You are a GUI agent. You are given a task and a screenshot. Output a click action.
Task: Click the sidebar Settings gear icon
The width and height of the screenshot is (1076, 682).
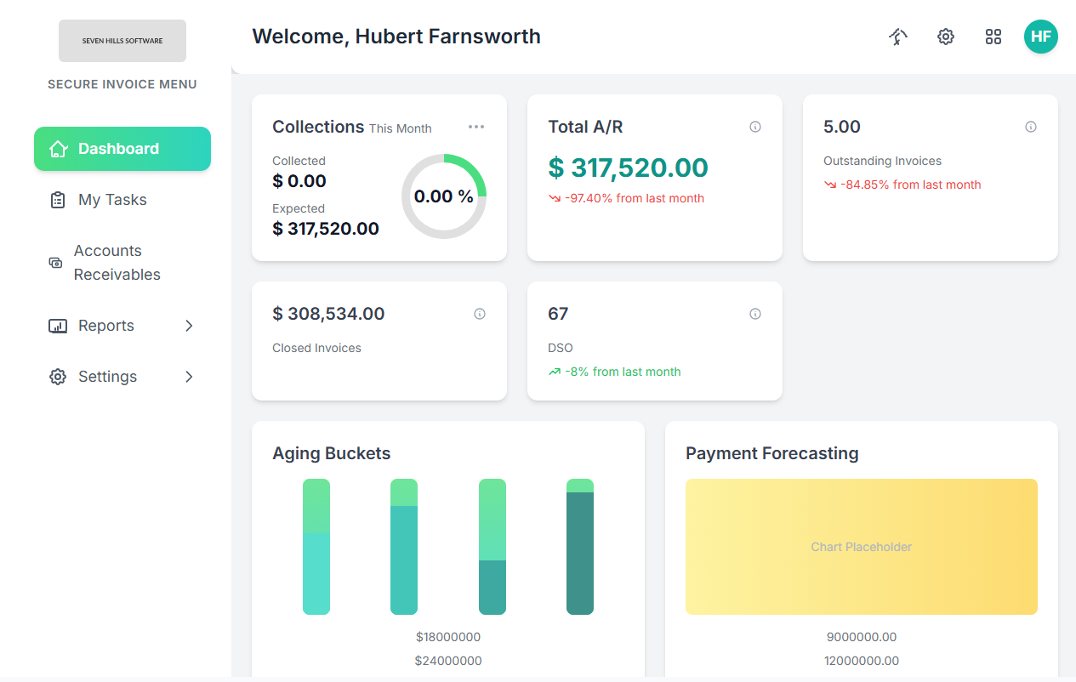pyautogui.click(x=58, y=377)
